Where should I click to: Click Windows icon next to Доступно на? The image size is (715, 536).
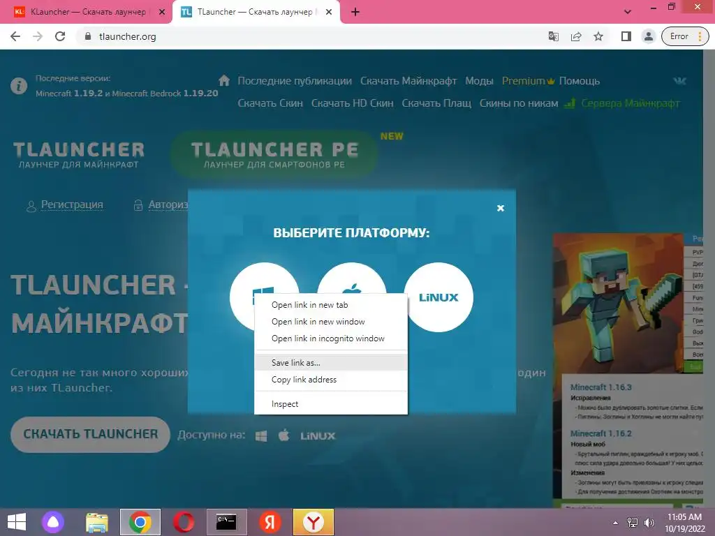[261, 436]
